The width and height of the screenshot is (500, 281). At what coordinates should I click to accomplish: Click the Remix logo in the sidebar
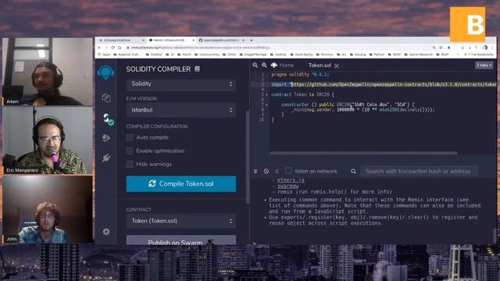pyautogui.click(x=106, y=73)
